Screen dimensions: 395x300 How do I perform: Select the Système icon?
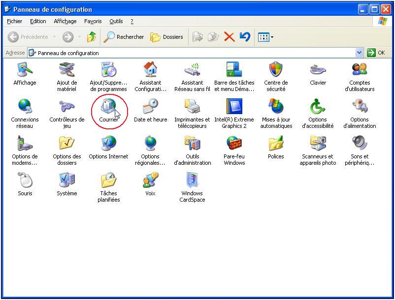[x=67, y=180]
